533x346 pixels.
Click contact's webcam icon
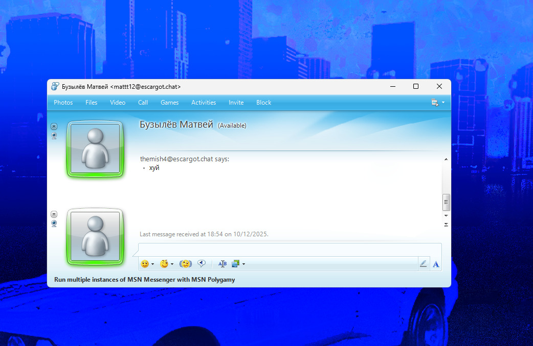coord(54,136)
